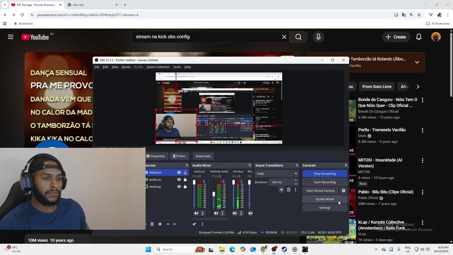Open Audio Mixer menu below the mixer channels
Image resolution: width=453 pixels, height=255 pixels.
point(202,224)
